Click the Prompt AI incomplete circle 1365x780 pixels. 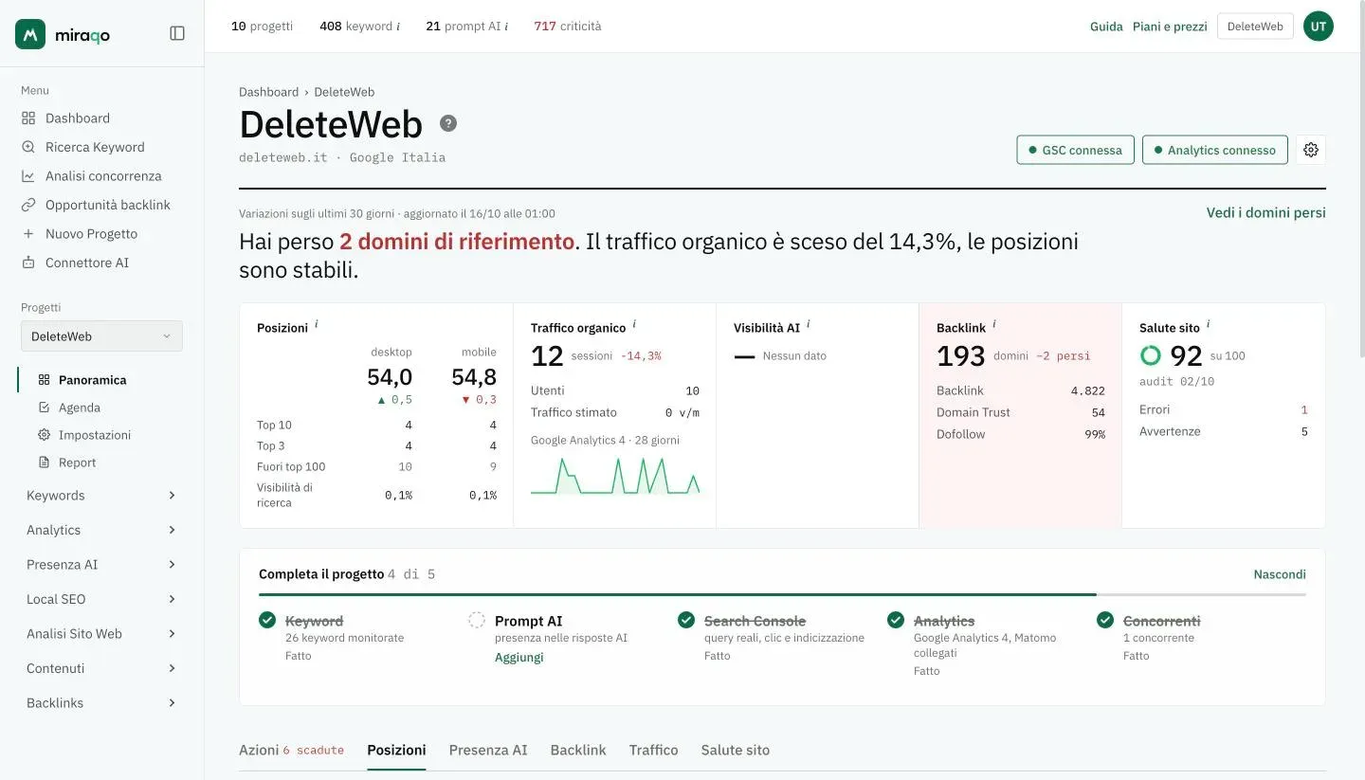pyautogui.click(x=477, y=620)
